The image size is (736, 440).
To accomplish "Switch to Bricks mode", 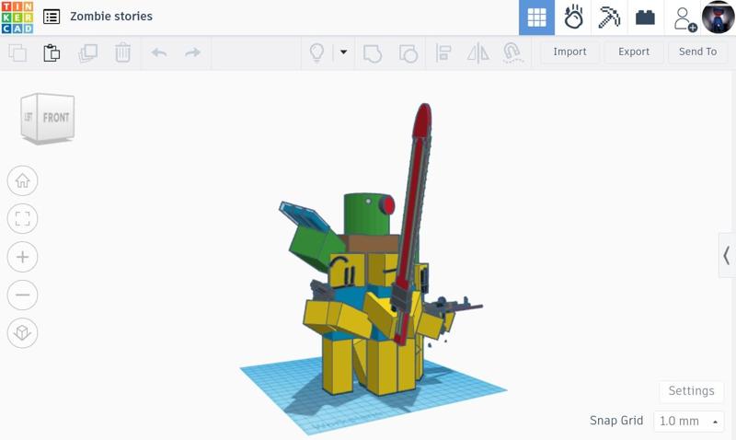I will pos(646,17).
